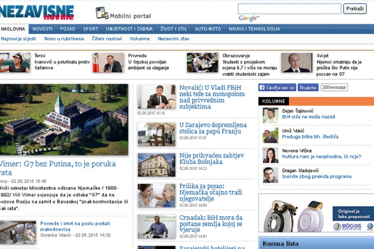Viewport: 374px width, 249px height.
Task: Open the KOLUMNE section header
Action: (274, 101)
